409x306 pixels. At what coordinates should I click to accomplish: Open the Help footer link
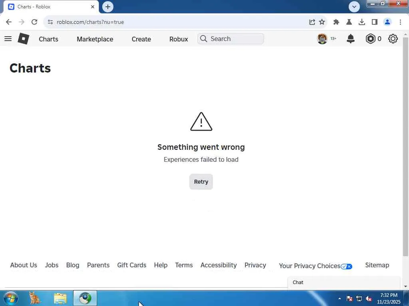tap(161, 265)
